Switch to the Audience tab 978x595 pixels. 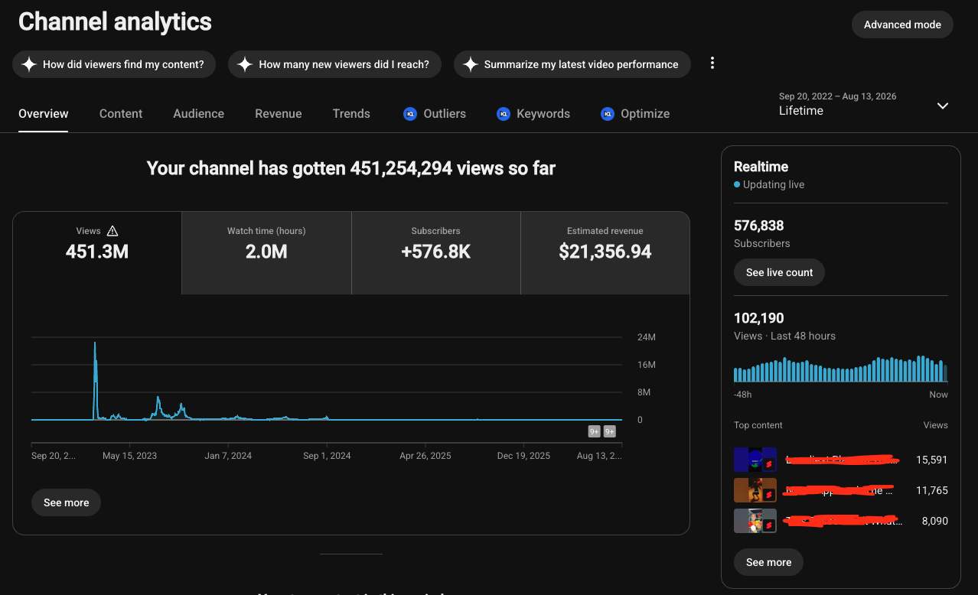pyautogui.click(x=199, y=113)
